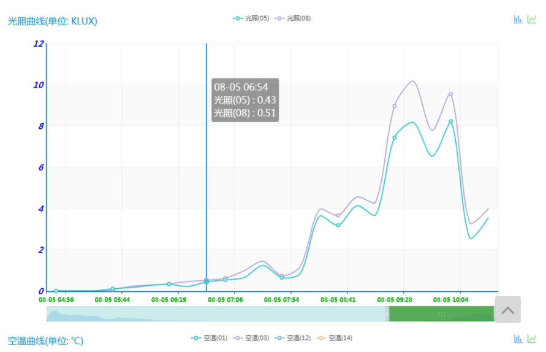Screen dimensions: 546x352
Task: Switch the illuminance chart to bar view
Action: [518, 19]
